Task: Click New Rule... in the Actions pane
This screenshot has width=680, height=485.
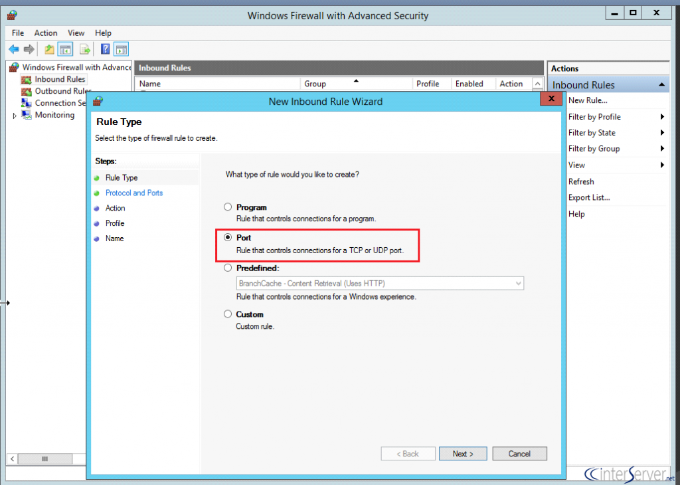Action: pyautogui.click(x=588, y=100)
